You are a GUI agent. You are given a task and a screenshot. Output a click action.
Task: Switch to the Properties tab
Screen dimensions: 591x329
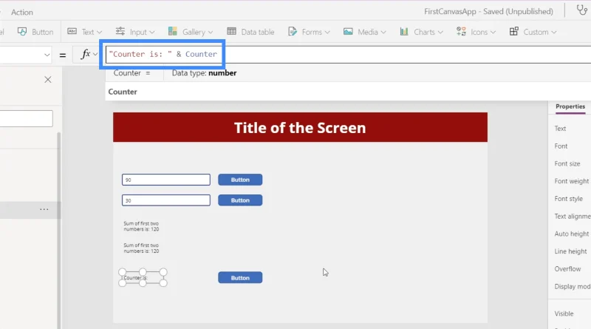(570, 106)
